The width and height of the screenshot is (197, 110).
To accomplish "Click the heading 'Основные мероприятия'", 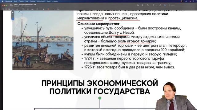I will click(x=98, y=24).
